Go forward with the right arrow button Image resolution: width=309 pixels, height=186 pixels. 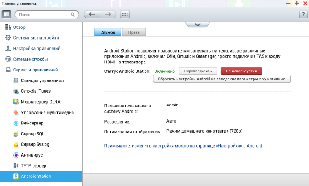(x=108, y=14)
